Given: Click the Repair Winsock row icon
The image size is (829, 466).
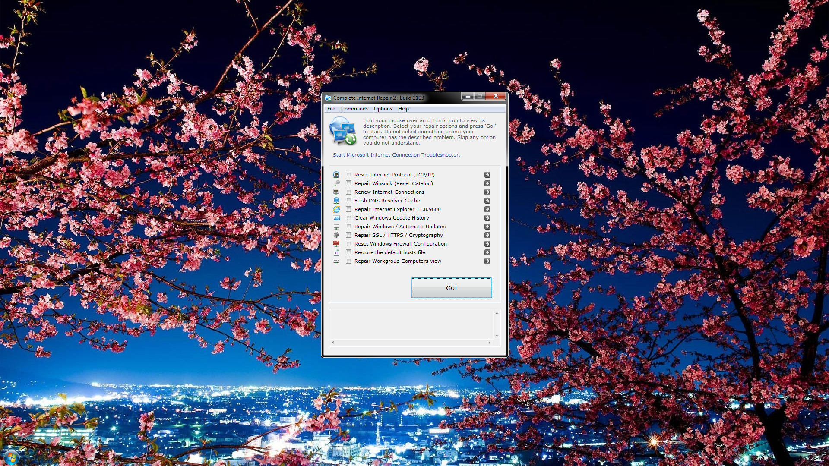Looking at the screenshot, I should pos(336,183).
